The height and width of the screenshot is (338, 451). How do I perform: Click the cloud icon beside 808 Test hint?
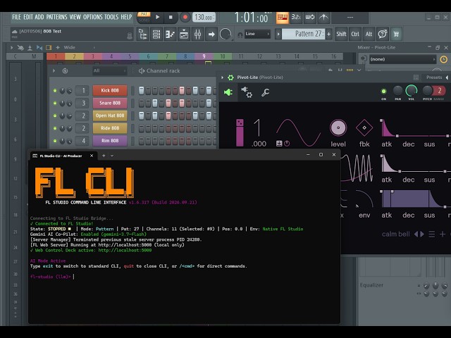pyautogui.click(x=14, y=31)
